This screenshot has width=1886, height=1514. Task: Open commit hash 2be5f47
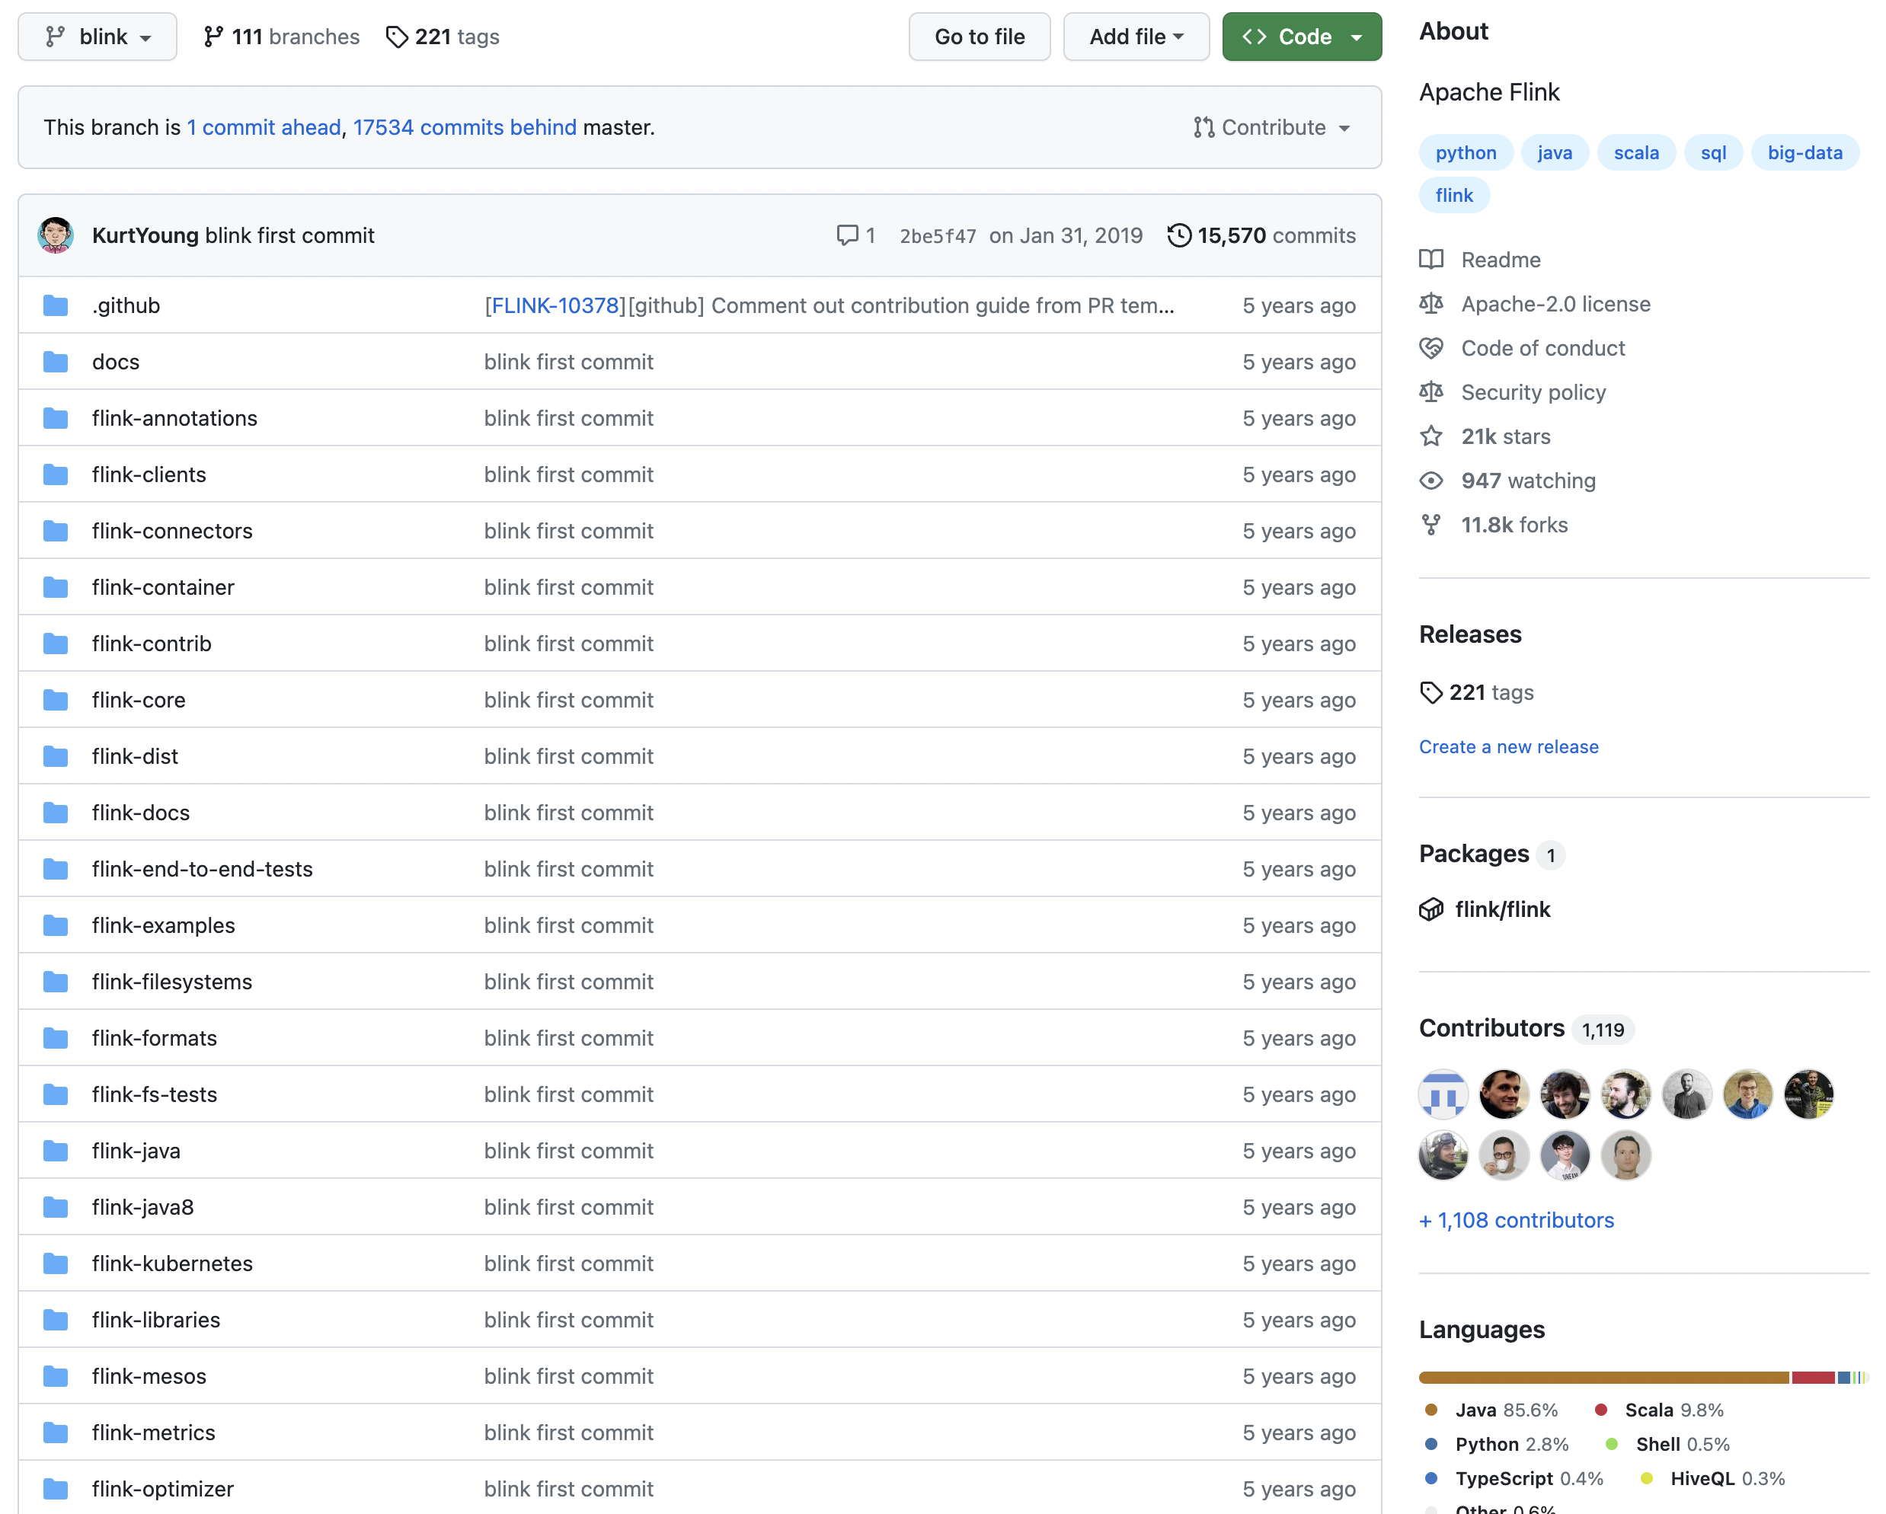(938, 236)
